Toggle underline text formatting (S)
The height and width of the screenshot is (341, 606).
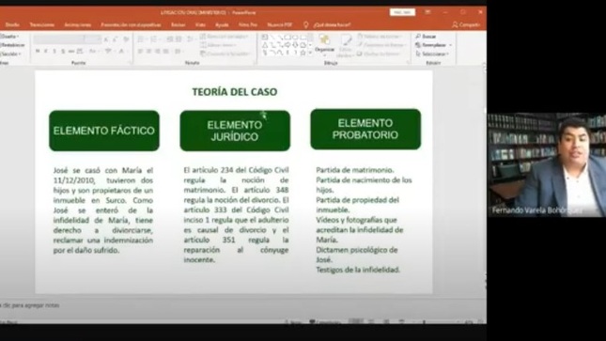(54, 51)
